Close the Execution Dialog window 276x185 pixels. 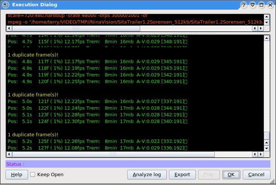tap(270, 5)
